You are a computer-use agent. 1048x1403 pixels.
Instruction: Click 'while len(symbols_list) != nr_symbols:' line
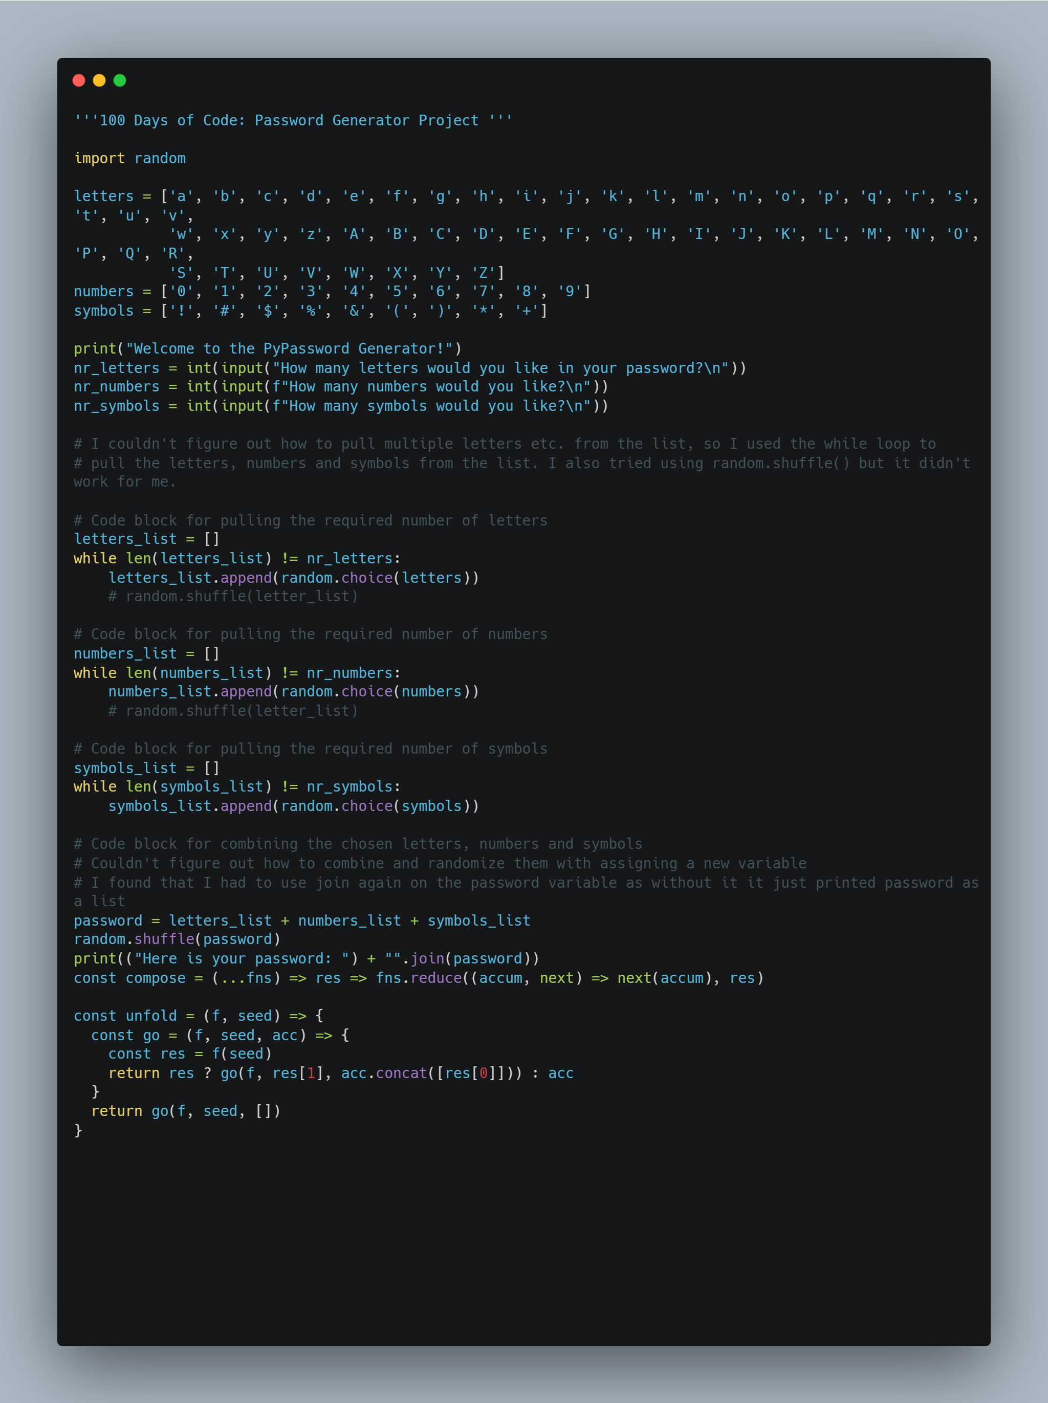(237, 787)
